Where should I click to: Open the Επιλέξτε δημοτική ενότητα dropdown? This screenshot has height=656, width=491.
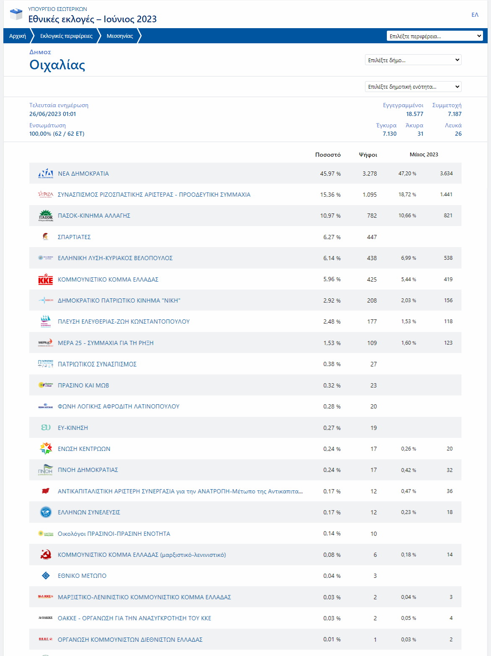(x=413, y=87)
